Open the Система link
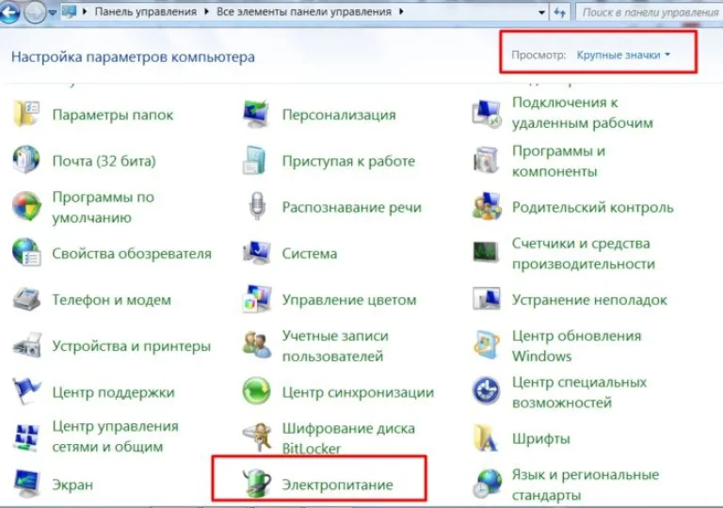This screenshot has width=723, height=508. click(310, 254)
